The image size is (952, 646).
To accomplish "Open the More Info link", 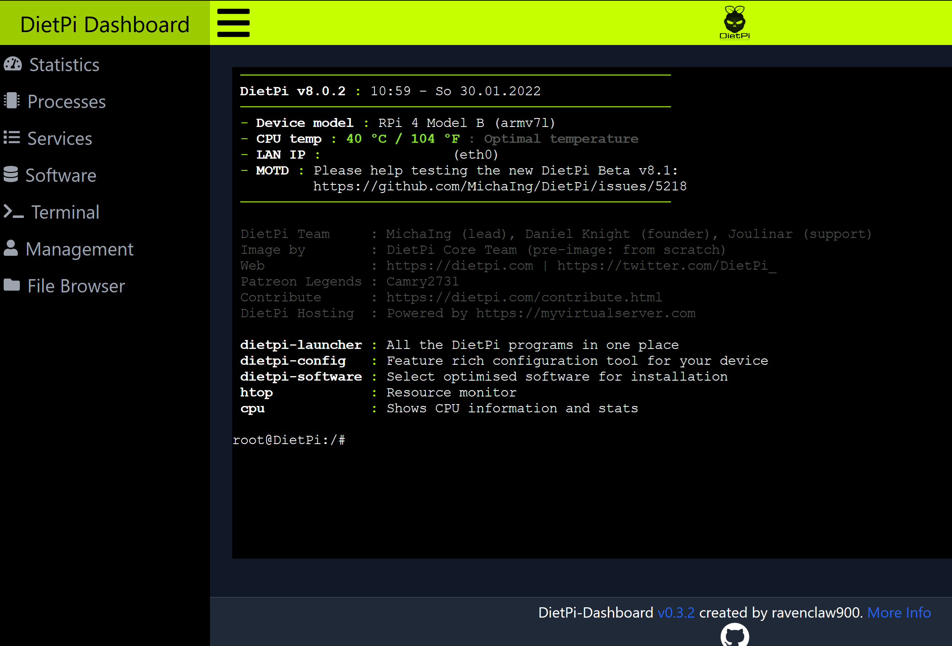I will click(x=899, y=612).
